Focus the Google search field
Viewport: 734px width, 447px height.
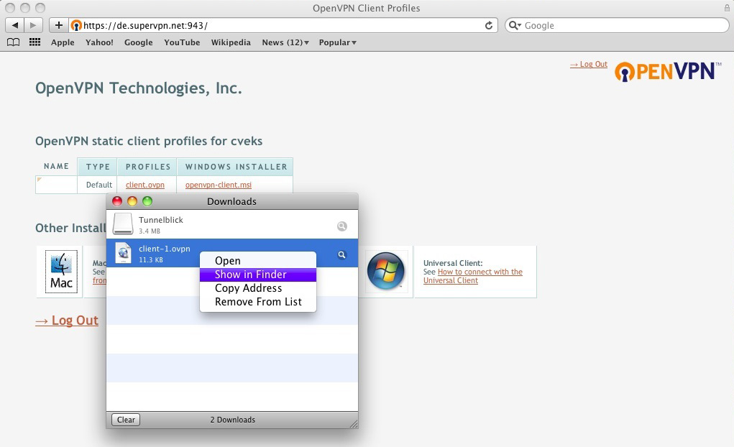point(617,25)
